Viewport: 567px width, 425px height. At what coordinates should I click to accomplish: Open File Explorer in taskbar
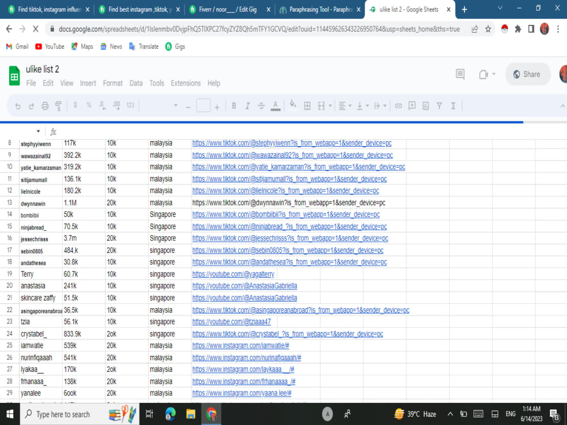191,414
